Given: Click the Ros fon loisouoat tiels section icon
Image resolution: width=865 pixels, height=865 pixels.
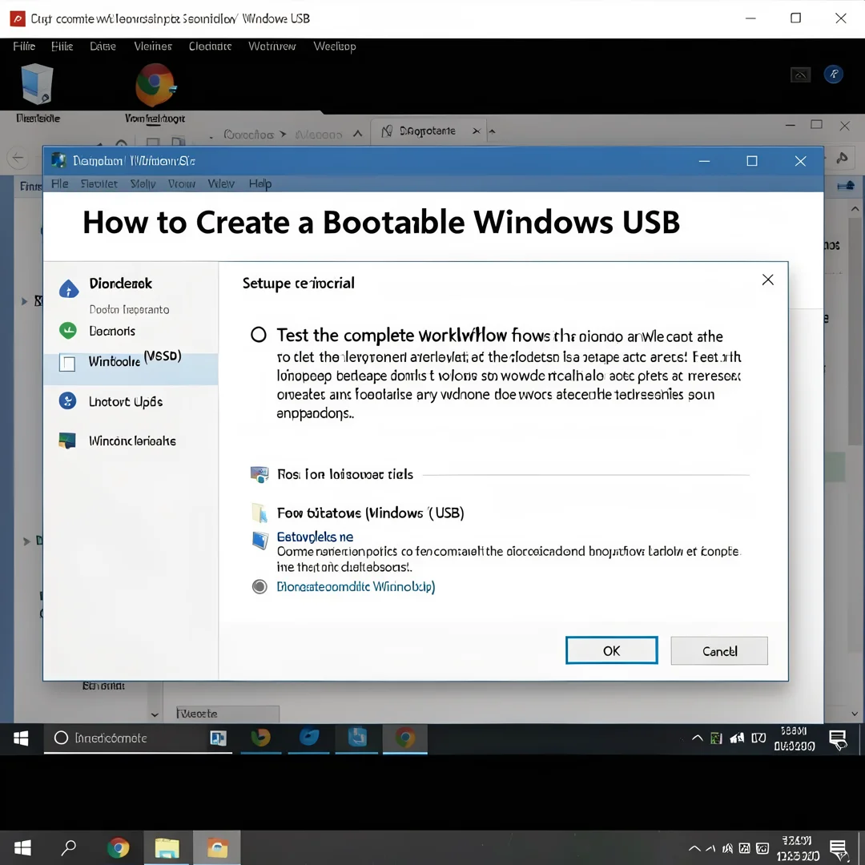Looking at the screenshot, I should click(259, 474).
